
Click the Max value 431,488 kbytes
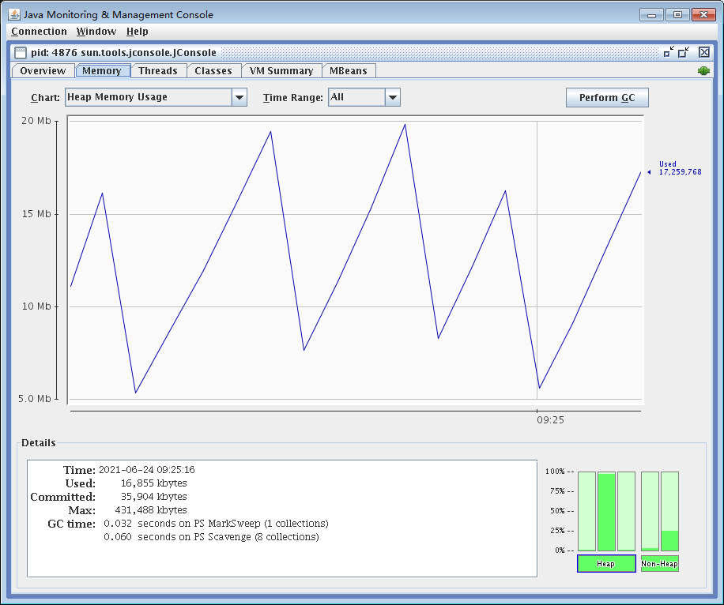(151, 510)
